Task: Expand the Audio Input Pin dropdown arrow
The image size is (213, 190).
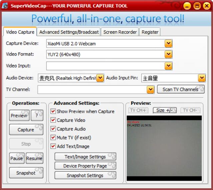Action: (x=202, y=78)
